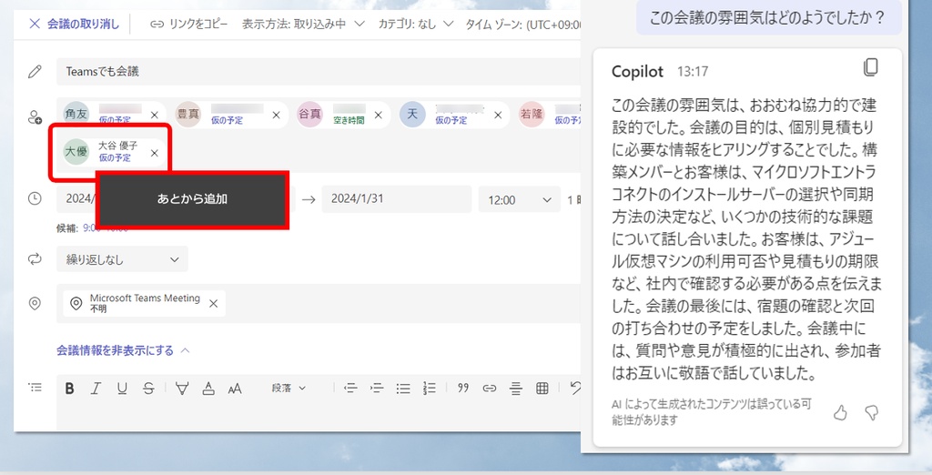Remove attendee 谷真 from the invite

(378, 115)
